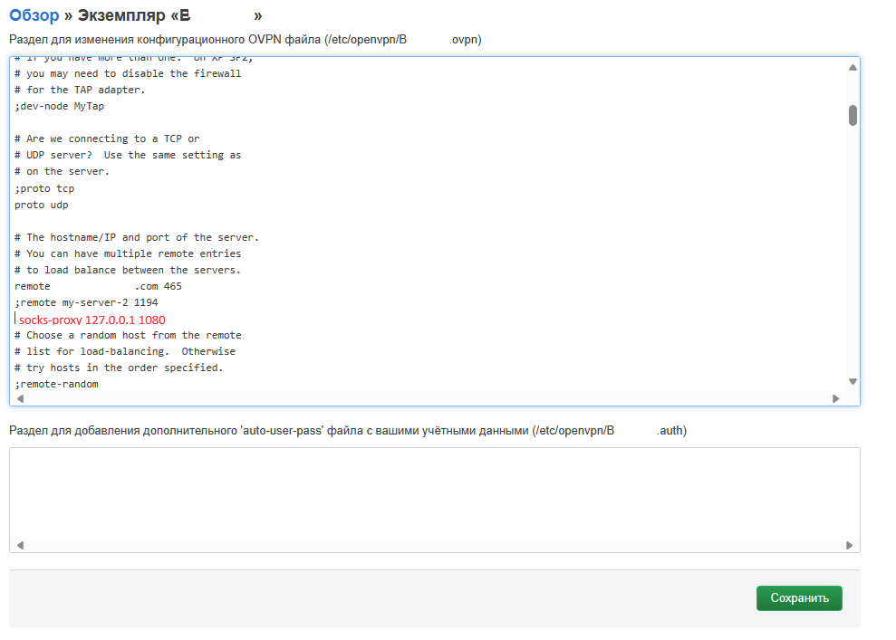
Task: Click the scroll left arrow of config editor
Action: point(20,398)
